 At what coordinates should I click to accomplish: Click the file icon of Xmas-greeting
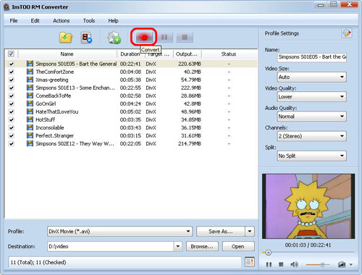30,80
